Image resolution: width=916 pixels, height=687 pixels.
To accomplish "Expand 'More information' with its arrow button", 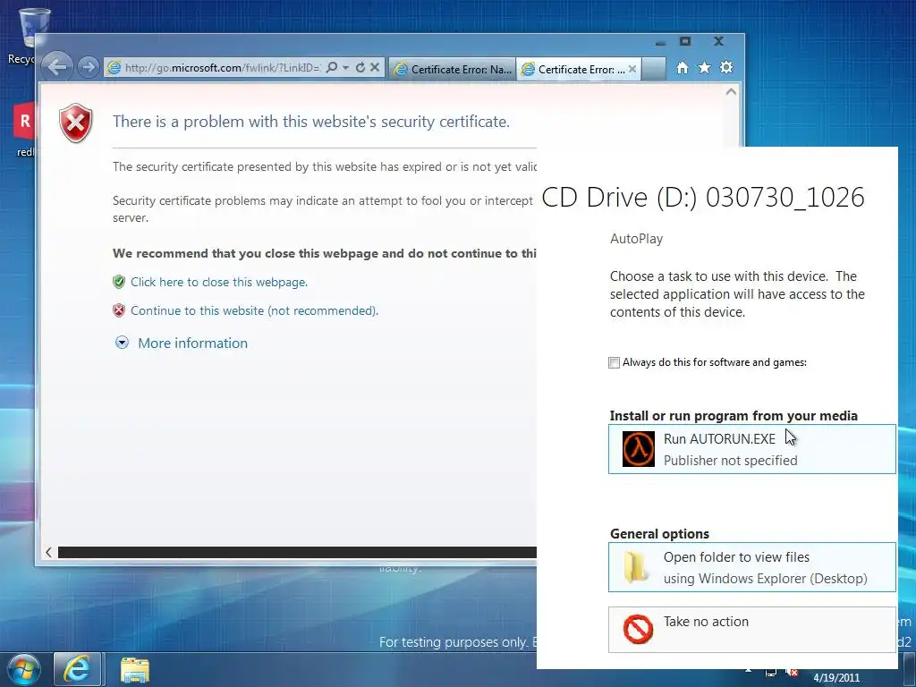I will [x=122, y=343].
